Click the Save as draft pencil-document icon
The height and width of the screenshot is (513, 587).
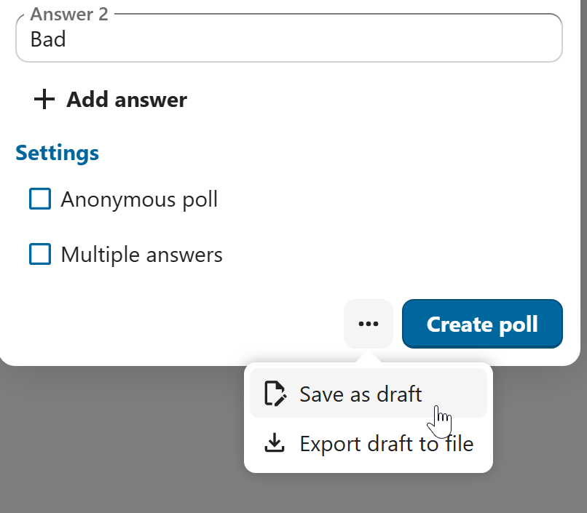pos(275,394)
